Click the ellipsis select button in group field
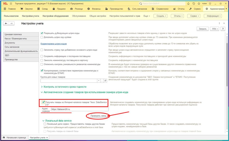Image resolution: width=229 pixels, height=141 pixels. tap(102, 81)
